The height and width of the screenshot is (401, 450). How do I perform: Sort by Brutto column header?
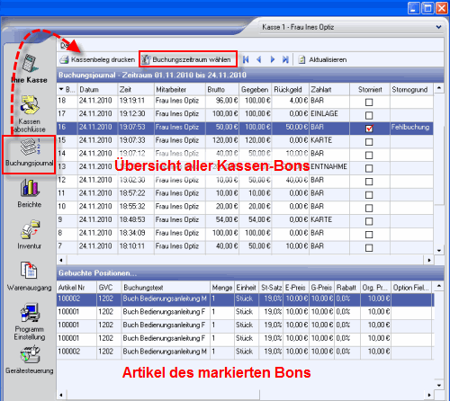click(222, 89)
